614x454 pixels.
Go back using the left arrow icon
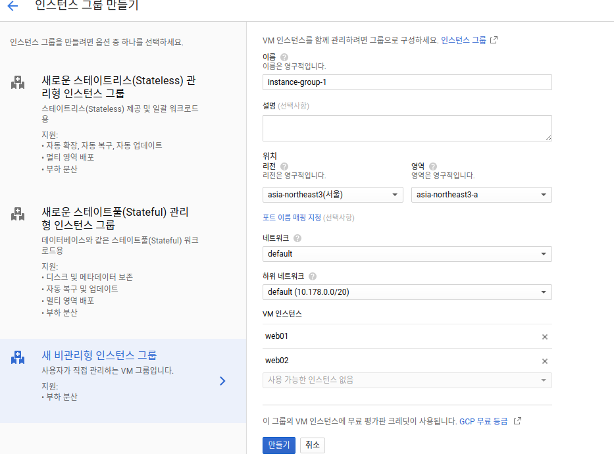13,5
